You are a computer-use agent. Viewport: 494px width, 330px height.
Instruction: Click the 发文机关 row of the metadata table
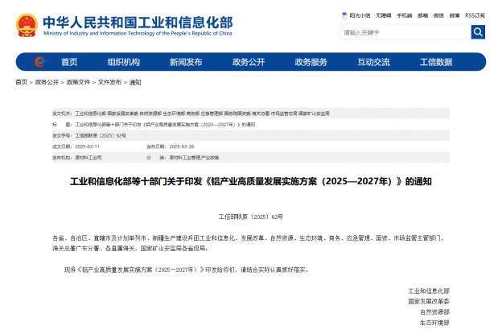[251, 113]
